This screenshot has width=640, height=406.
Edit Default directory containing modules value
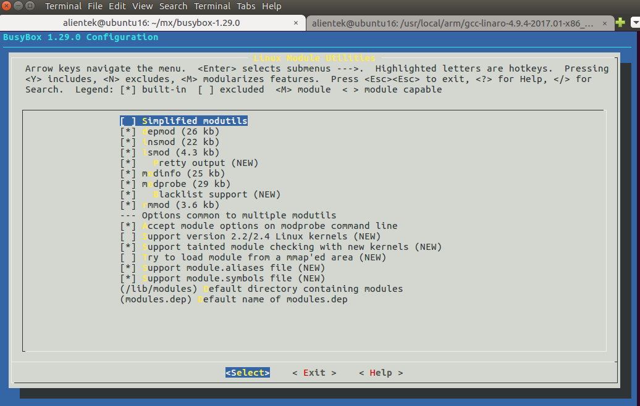coord(261,289)
